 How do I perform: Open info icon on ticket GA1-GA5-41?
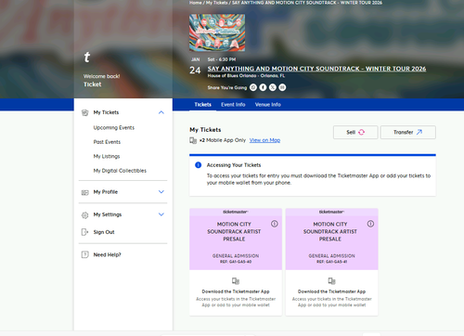pyautogui.click(x=370, y=224)
